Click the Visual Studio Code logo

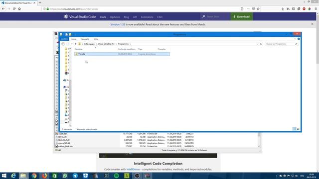click(80, 16)
